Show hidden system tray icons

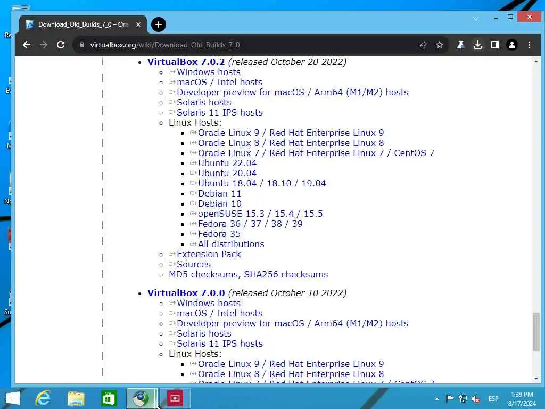click(437, 399)
